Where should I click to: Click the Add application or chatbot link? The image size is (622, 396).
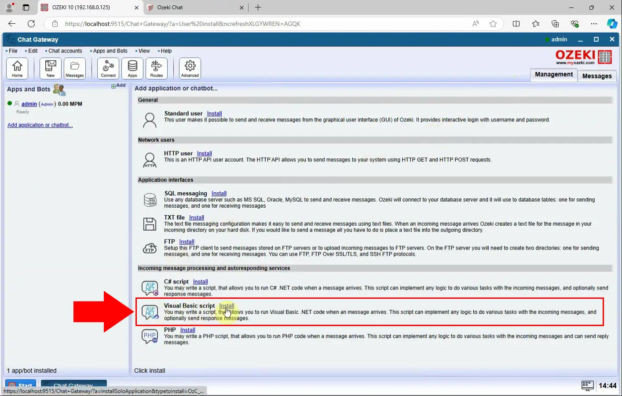pyautogui.click(x=40, y=125)
